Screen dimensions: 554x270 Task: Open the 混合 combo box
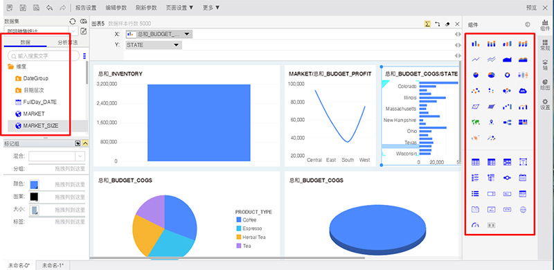pos(57,156)
